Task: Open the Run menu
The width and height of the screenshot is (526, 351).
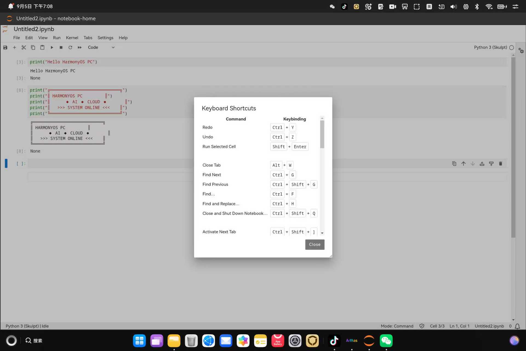Action: (57, 38)
